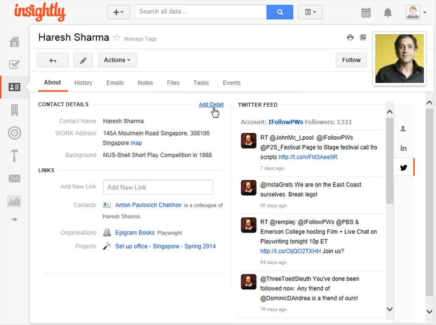Expand the Actions dropdown

click(117, 60)
